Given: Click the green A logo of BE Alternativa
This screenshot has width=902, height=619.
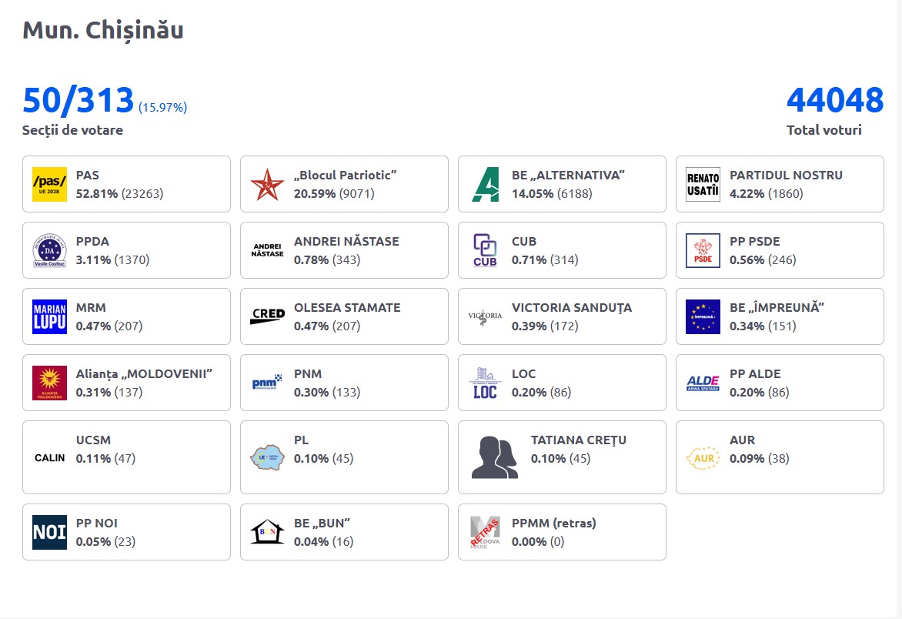Looking at the screenshot, I should [x=486, y=184].
